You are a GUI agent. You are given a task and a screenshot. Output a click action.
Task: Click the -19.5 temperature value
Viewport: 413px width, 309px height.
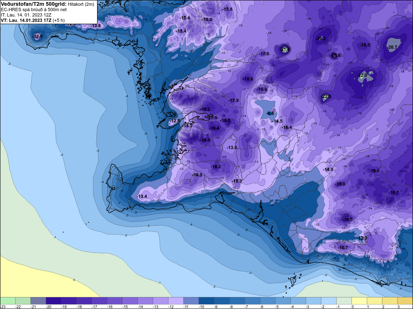point(348,219)
